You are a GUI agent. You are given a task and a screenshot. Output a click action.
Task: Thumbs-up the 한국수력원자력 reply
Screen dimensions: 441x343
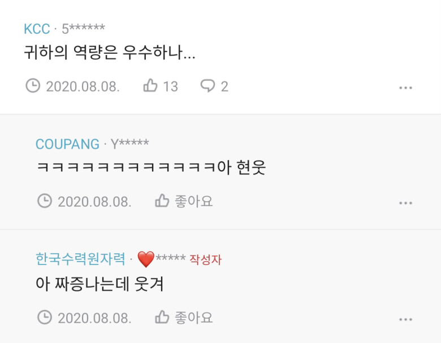tap(162, 317)
